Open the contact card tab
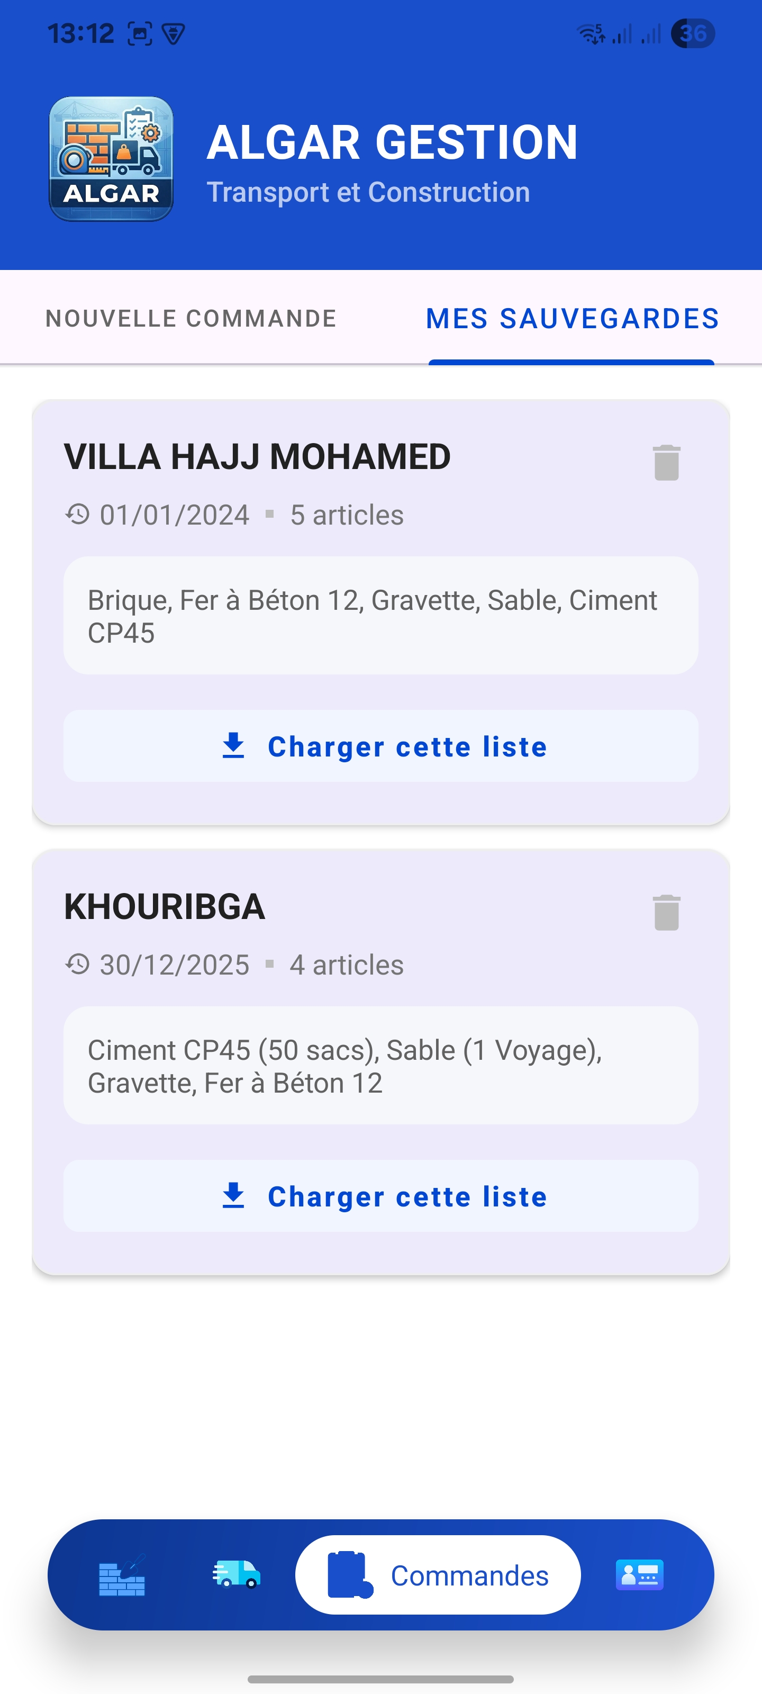 (639, 1575)
